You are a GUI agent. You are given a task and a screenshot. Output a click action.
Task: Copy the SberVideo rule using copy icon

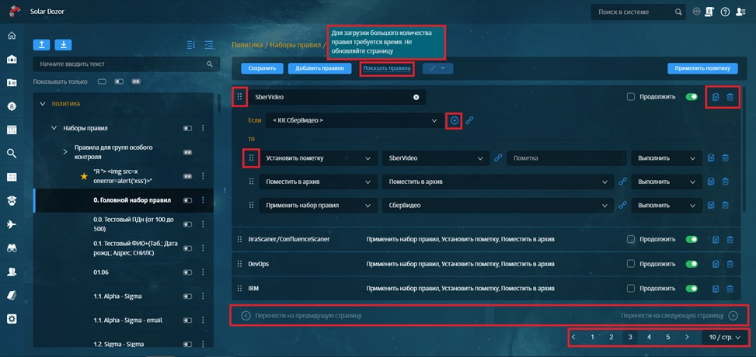(715, 97)
